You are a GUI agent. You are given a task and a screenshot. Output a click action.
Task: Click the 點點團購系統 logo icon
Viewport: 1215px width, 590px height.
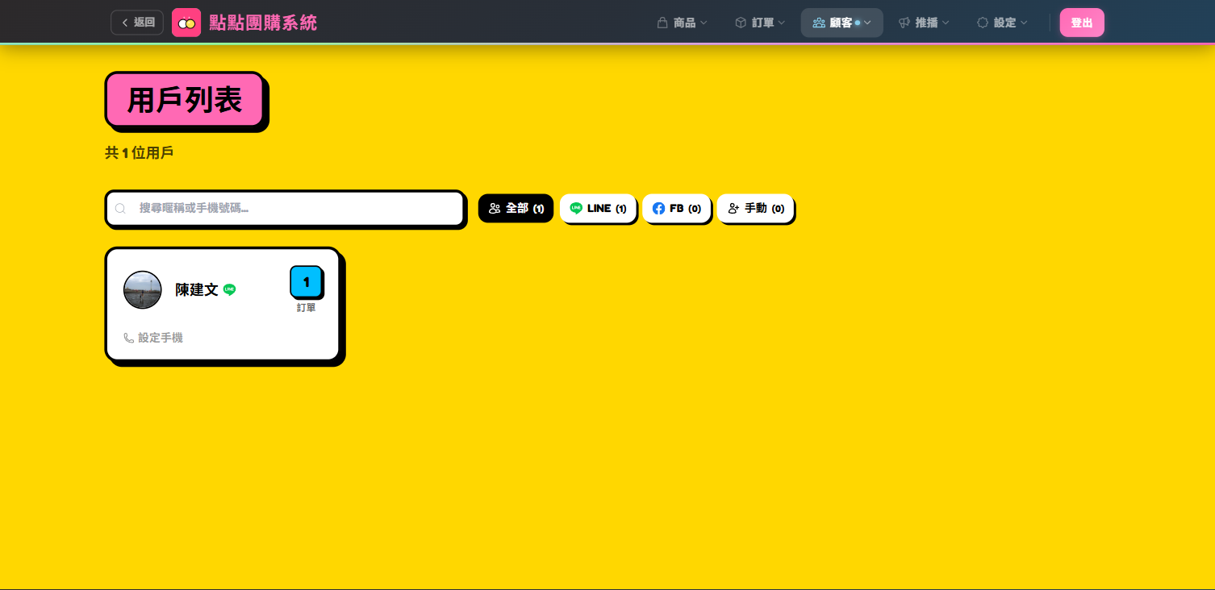186,23
